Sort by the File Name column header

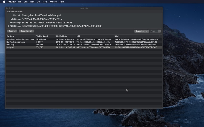(21, 36)
